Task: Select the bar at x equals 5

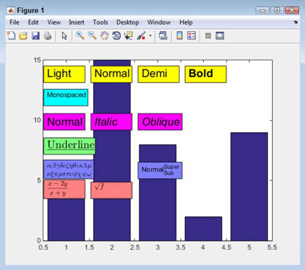Action: point(249,186)
